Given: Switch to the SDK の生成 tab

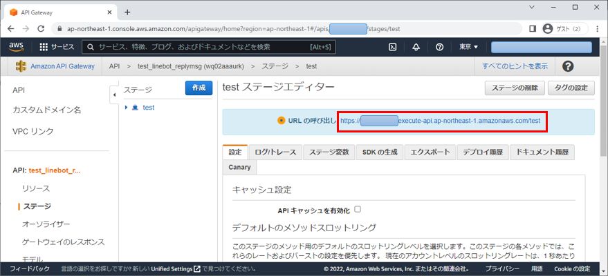Looking at the screenshot, I should coord(380,152).
